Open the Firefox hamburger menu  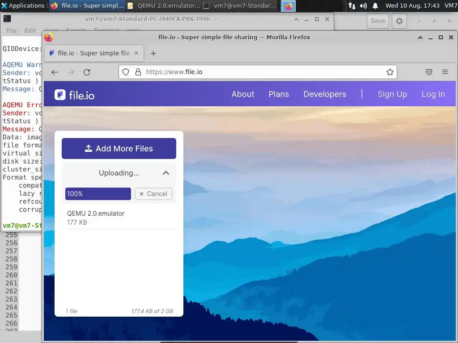pos(445,72)
